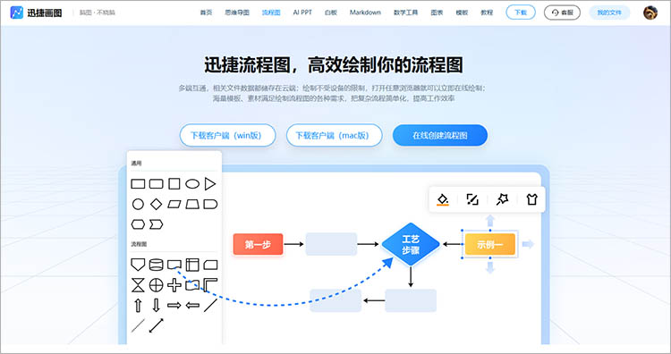Select the rectangle shape in the palette
The width and height of the screenshot is (671, 354).
(138, 184)
